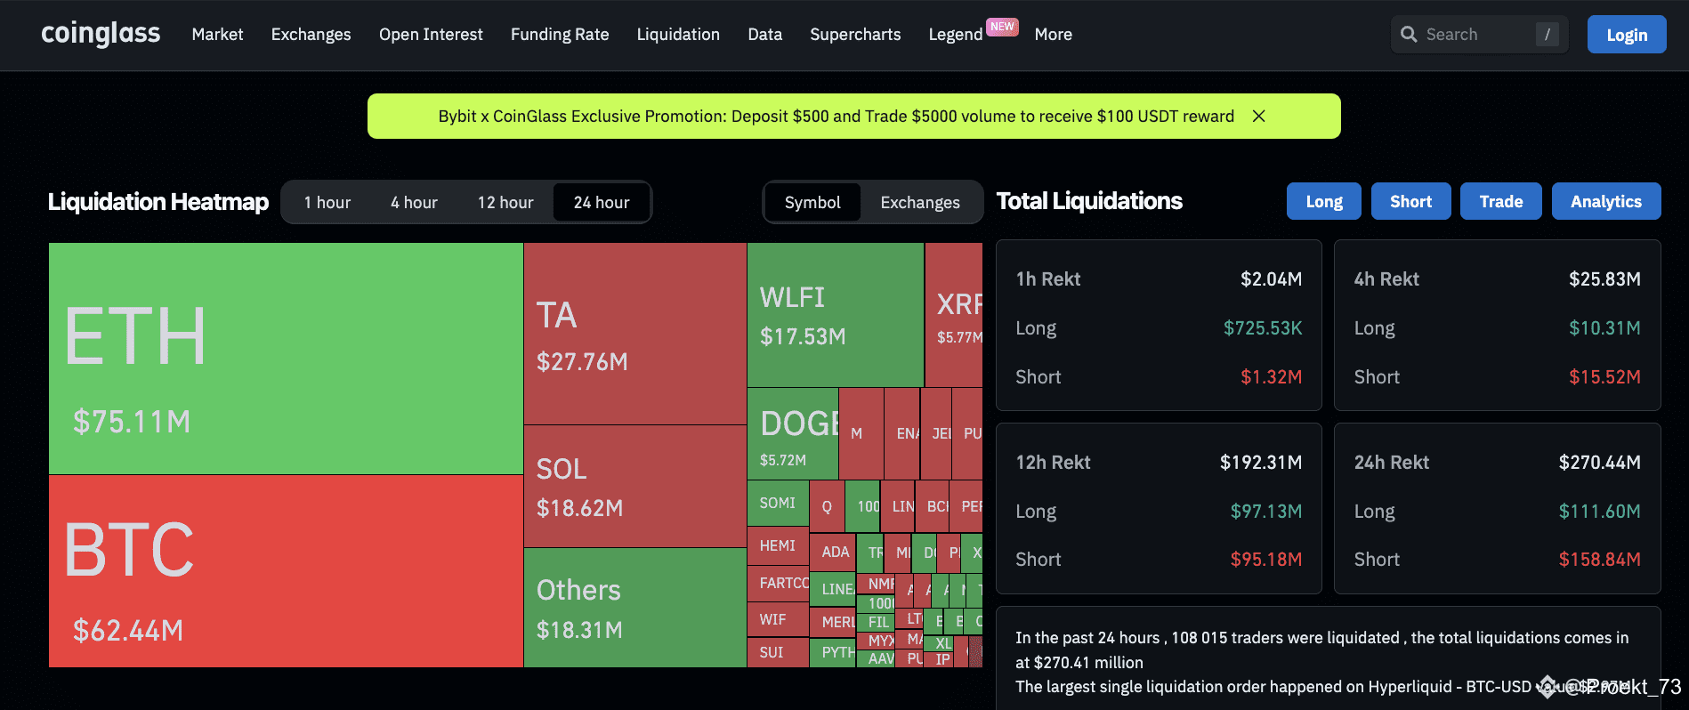This screenshot has width=1689, height=710.
Task: Click the Analytics button
Action: point(1606,201)
